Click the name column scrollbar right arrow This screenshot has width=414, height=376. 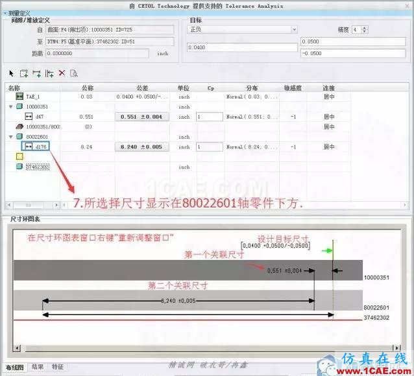pyautogui.click(x=56, y=205)
